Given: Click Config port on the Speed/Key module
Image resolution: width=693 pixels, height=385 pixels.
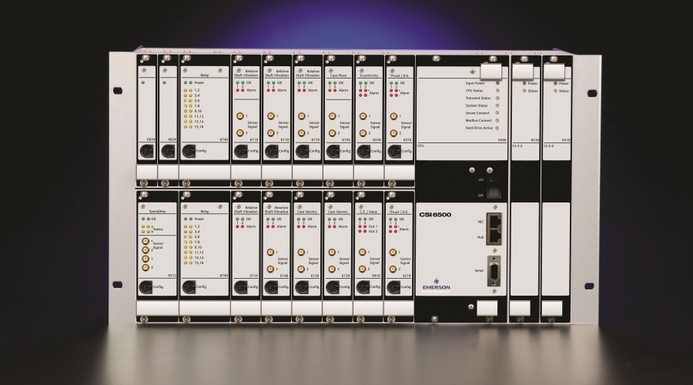Looking at the screenshot, I should tap(144, 286).
